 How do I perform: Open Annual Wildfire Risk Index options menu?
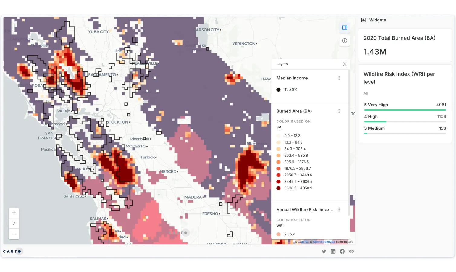coord(339,209)
